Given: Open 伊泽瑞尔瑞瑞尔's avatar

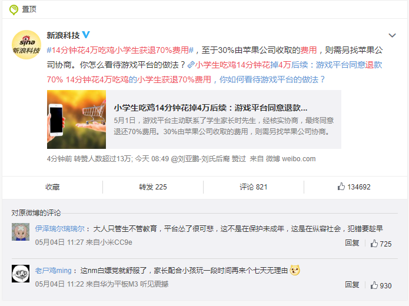Looking at the screenshot, I should pos(21,232).
